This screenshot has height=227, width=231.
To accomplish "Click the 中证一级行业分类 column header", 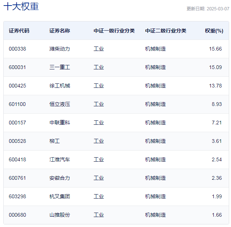I will (114, 31).
